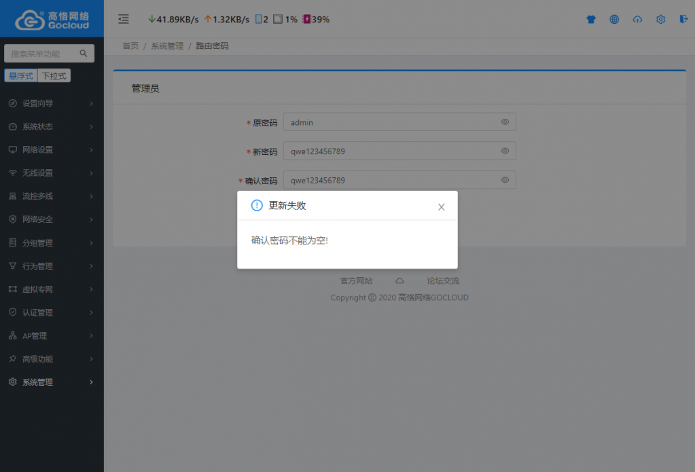The image size is (695, 472).
Task: Expand 网络安全 chevron
Action: (x=91, y=219)
